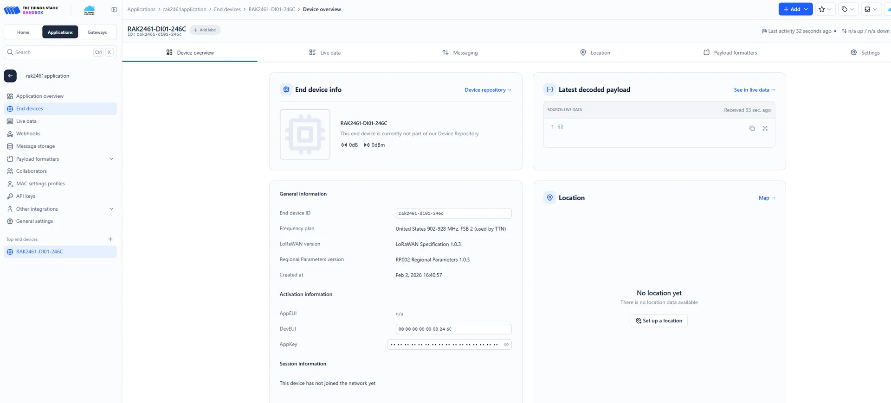Open Application overview in sidebar

click(x=60, y=96)
